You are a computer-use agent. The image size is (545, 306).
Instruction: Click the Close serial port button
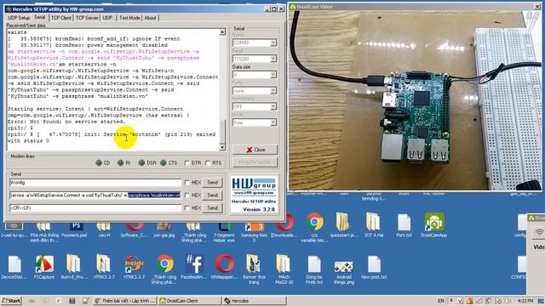[255, 150]
